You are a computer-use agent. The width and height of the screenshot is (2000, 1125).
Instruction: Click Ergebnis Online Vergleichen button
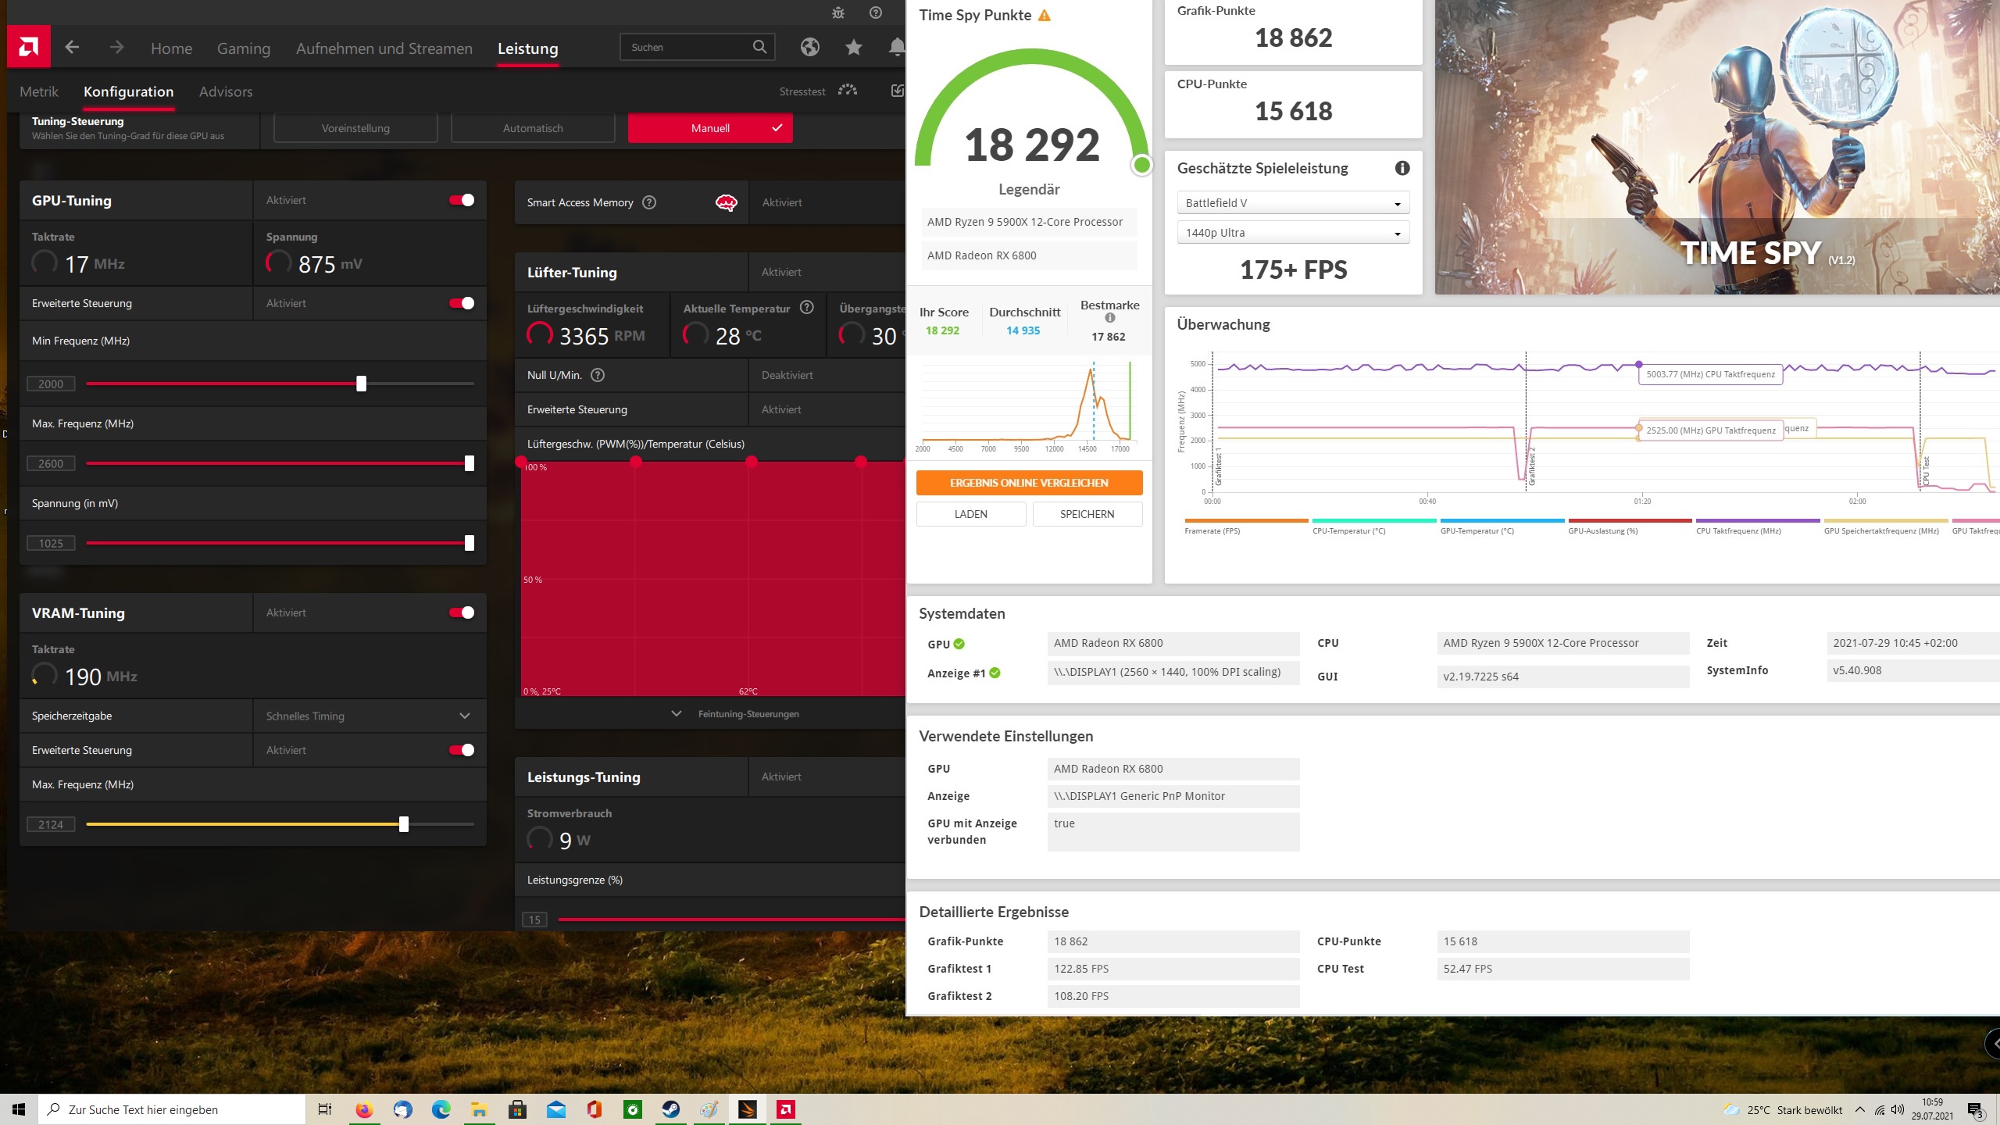tap(1029, 483)
